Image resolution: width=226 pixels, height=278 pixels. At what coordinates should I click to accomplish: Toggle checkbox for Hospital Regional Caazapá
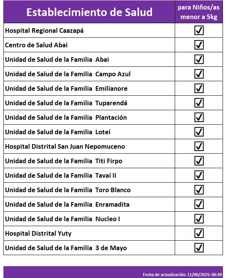tap(199, 31)
